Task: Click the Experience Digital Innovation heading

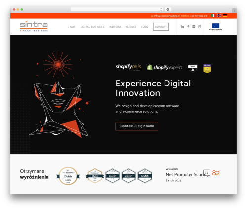Action: (153, 88)
